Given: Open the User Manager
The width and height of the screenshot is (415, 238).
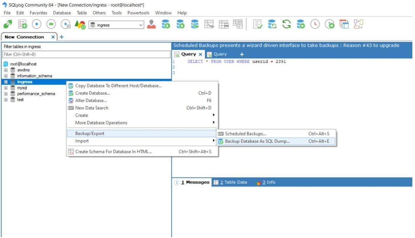Looking at the screenshot, I should [x=151, y=24].
